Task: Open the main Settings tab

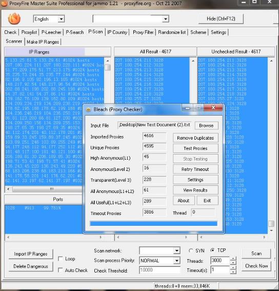Action: pyautogui.click(x=218, y=32)
